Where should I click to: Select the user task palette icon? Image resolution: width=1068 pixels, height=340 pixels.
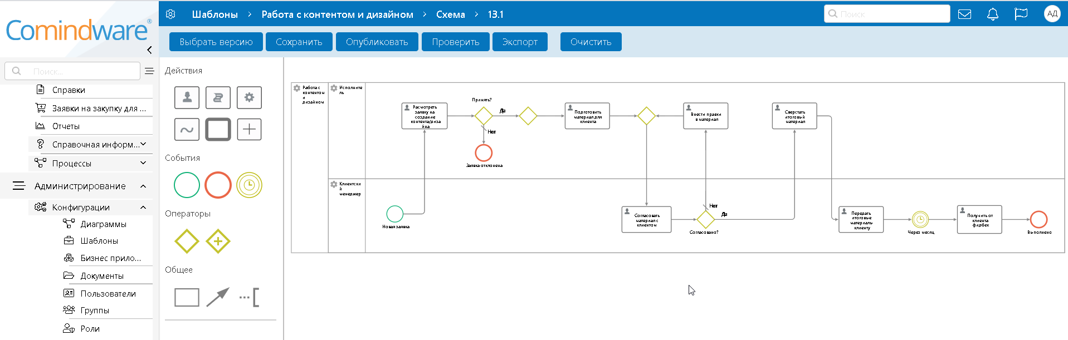coord(187,98)
